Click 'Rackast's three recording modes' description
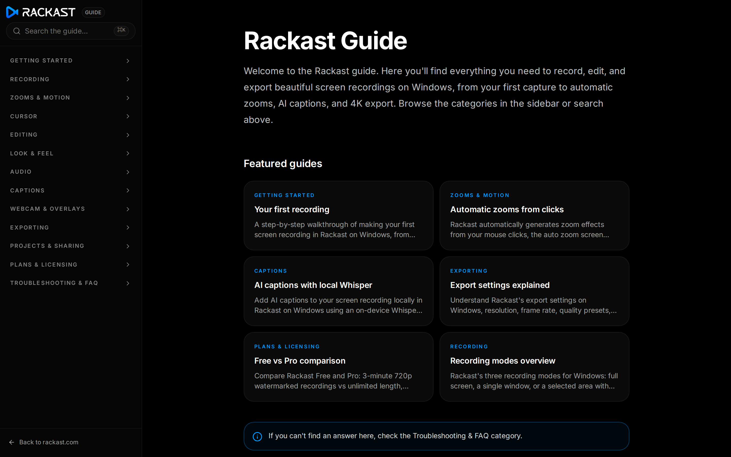 click(x=534, y=381)
